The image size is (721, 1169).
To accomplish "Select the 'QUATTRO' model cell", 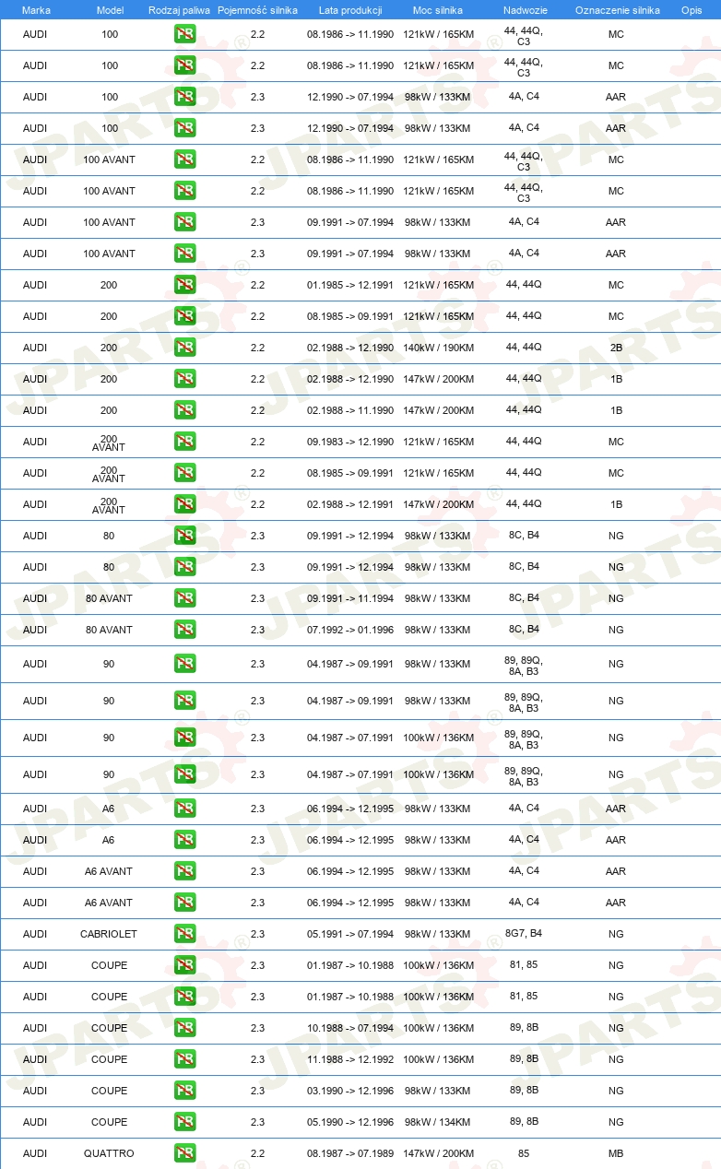I will tap(109, 1153).
